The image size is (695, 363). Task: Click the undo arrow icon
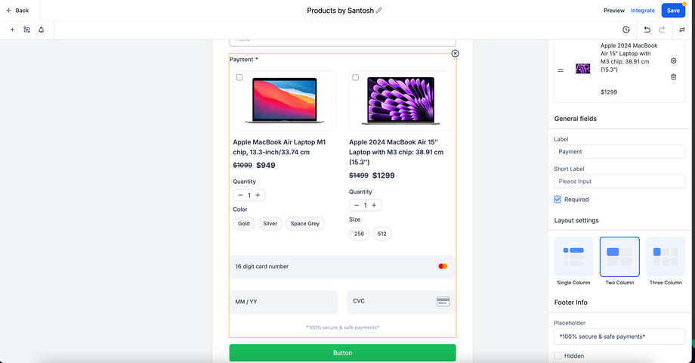(x=647, y=29)
